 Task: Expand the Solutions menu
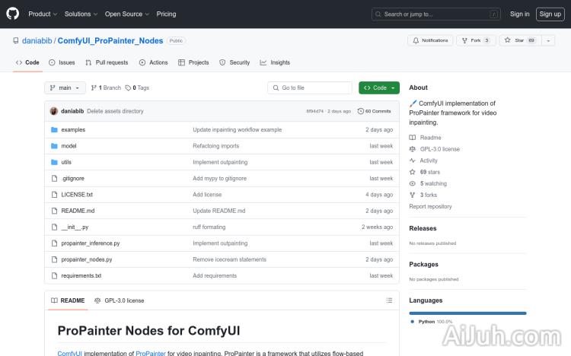[x=81, y=14]
